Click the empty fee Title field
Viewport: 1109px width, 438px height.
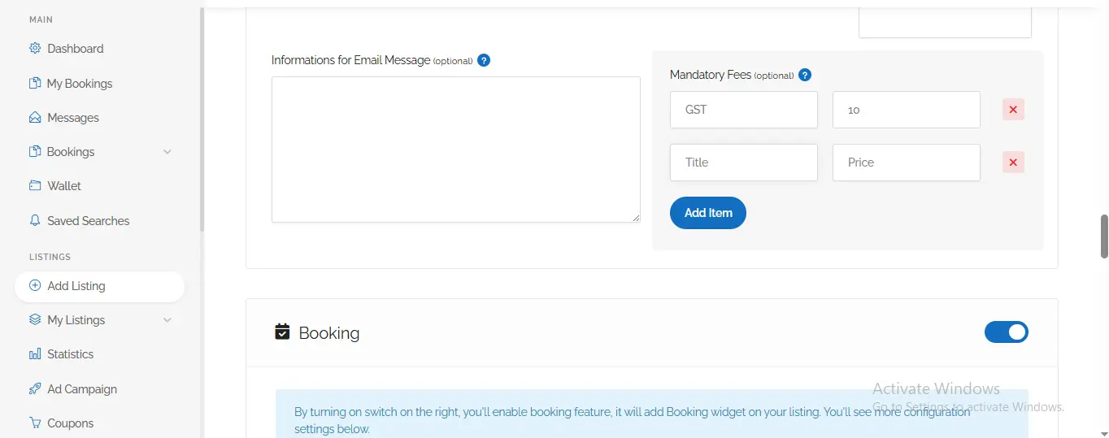743,163
